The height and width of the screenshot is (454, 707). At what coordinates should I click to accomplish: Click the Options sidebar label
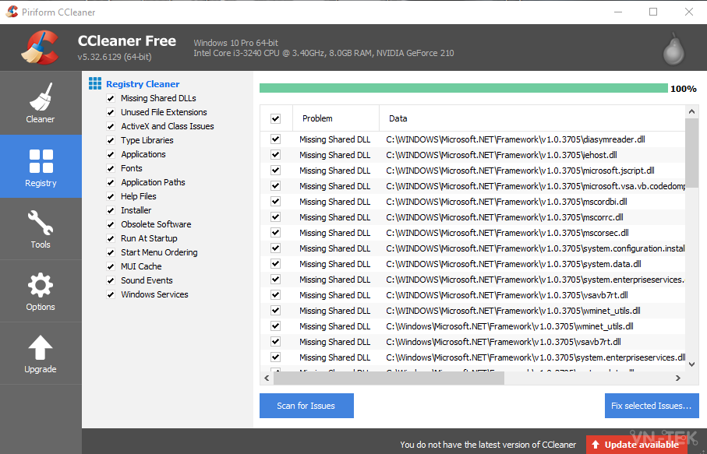coord(41,307)
